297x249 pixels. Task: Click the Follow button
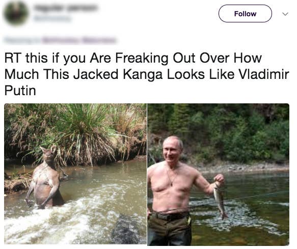(x=245, y=14)
